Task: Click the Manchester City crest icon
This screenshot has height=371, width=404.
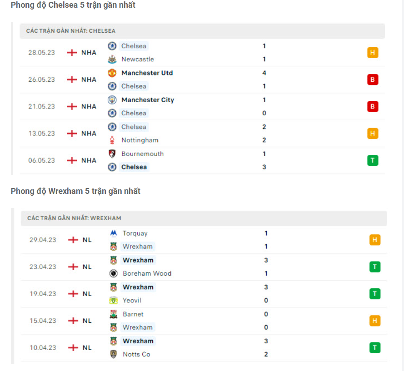Action: pos(112,99)
